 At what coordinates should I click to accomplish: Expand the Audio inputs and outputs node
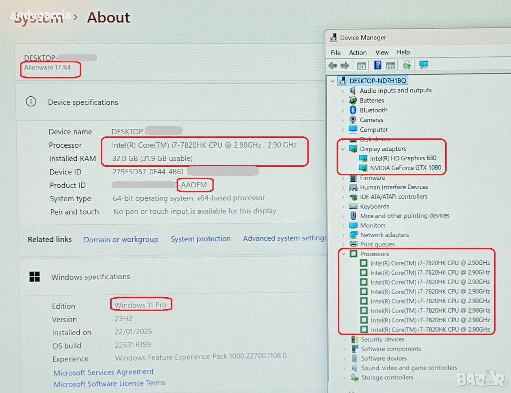pos(343,91)
